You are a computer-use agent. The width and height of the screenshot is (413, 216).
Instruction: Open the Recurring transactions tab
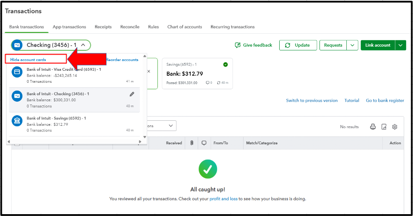click(232, 27)
